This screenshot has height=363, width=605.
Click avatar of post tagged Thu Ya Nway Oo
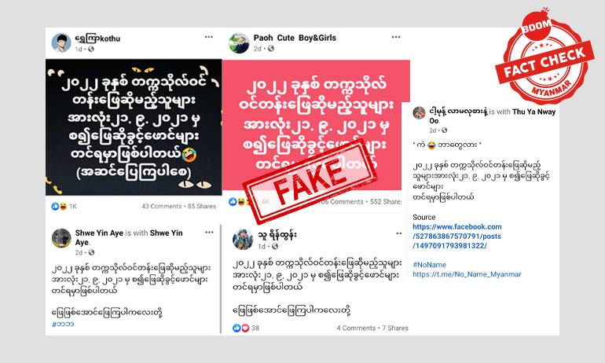pyautogui.click(x=419, y=113)
